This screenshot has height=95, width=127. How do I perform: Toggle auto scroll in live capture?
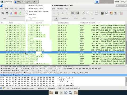click(77, 13)
